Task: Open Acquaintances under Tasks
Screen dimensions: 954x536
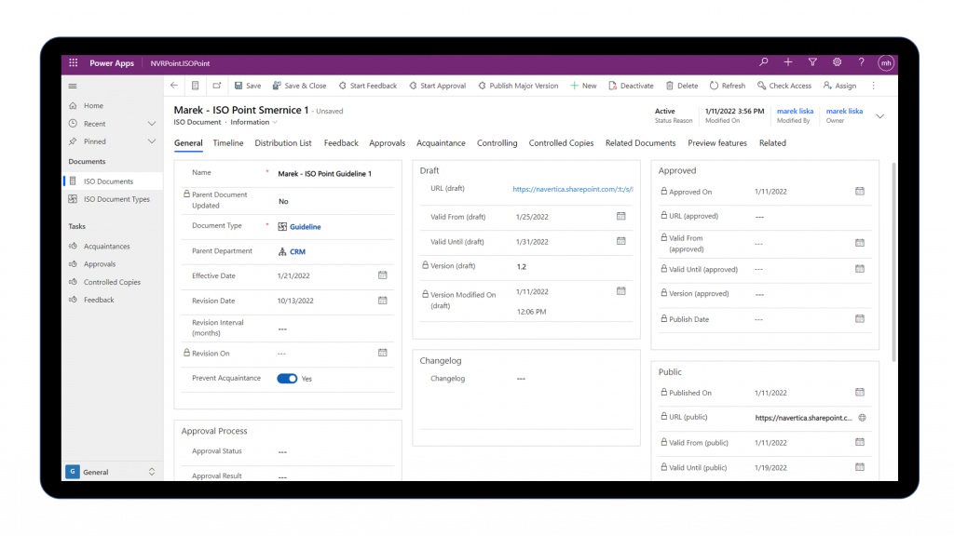Action: click(113, 246)
